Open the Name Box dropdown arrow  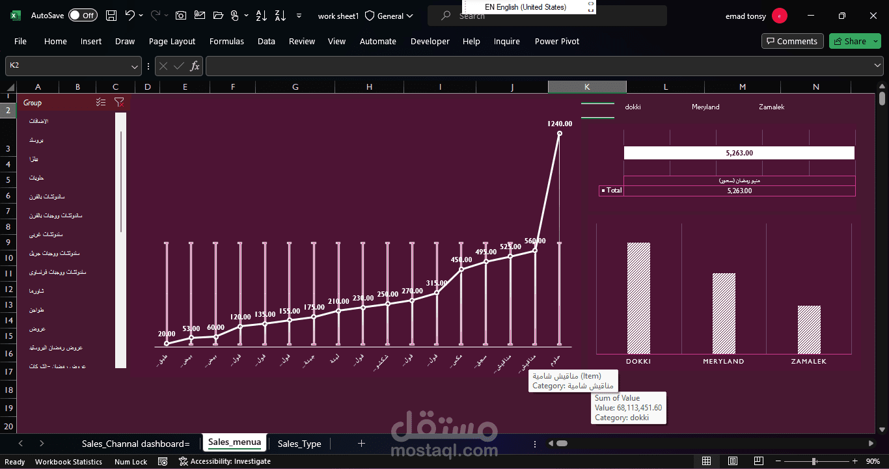[135, 66]
